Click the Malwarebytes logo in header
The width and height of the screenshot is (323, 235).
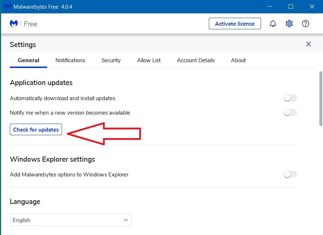coord(14,23)
